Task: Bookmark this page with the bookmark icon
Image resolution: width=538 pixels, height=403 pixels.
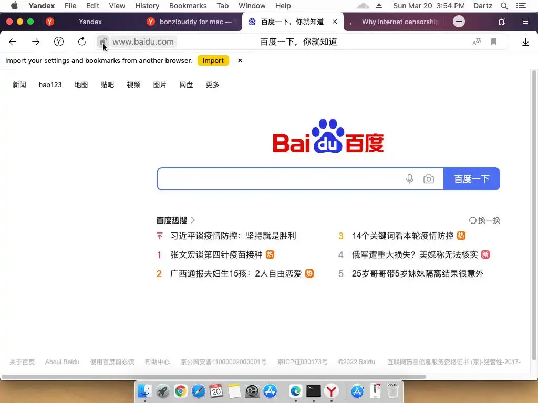Action: [494, 42]
